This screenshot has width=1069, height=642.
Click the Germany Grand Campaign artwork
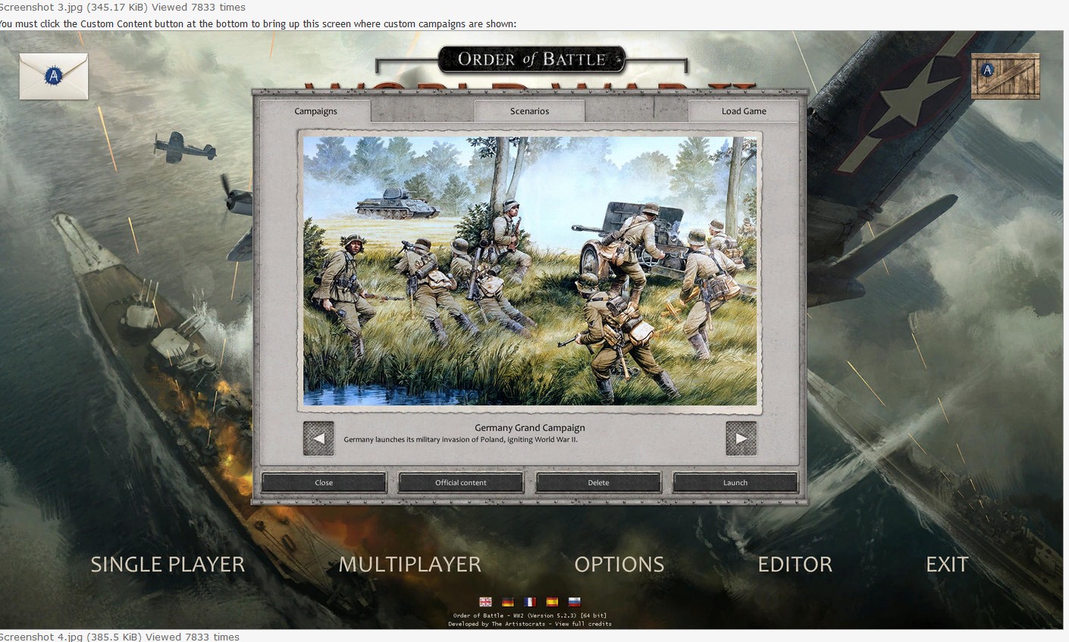530,271
